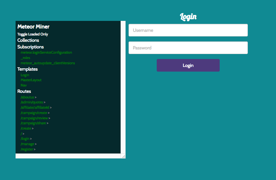
Task: Expand the arrow next to /campaign/share
Action: tap(47, 123)
